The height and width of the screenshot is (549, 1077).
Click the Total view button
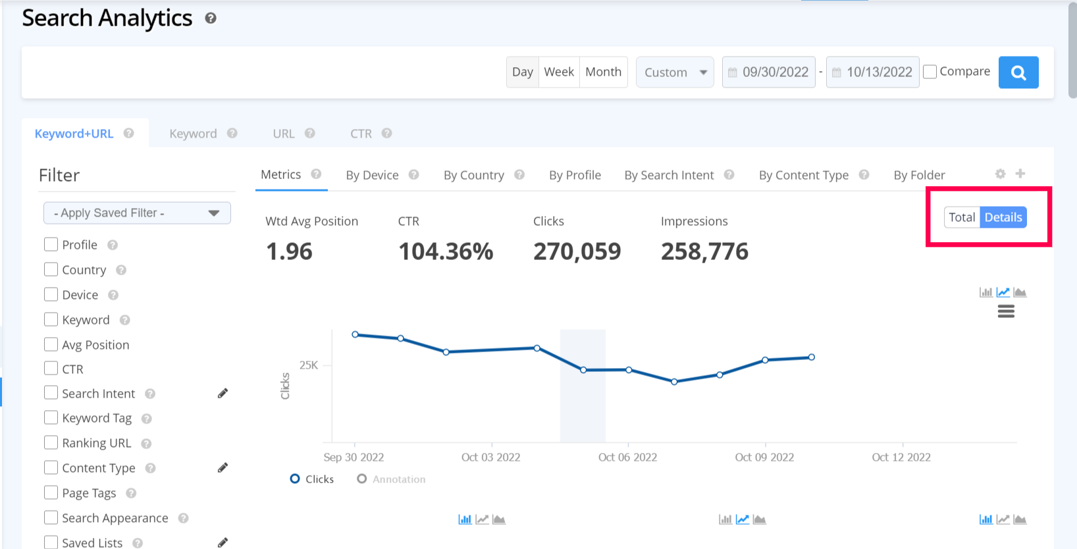(x=962, y=217)
